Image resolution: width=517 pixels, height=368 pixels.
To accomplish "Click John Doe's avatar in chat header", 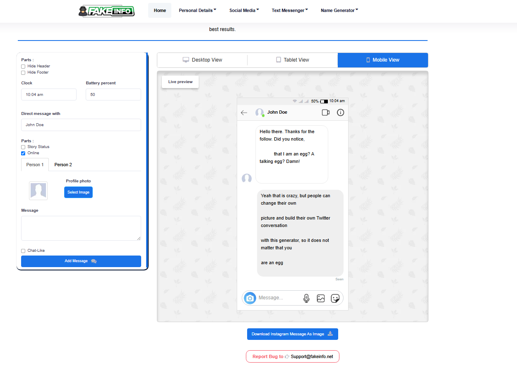I will [x=260, y=112].
